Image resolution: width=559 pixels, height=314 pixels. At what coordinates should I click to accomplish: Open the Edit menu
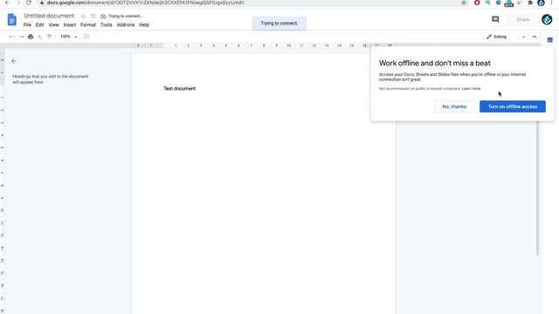(39, 25)
